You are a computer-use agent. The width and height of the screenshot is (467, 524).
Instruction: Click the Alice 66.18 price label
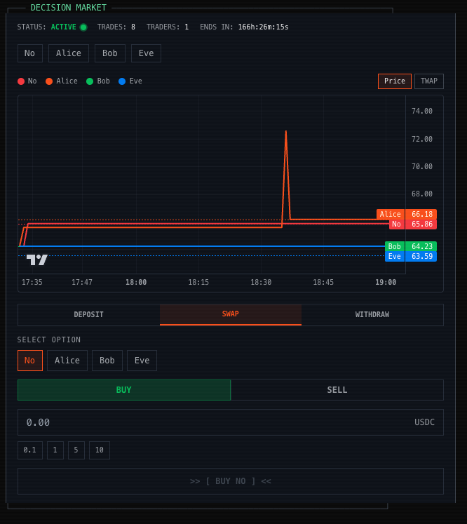coord(407,214)
